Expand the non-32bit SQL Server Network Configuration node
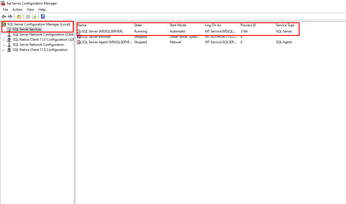This screenshot has width=346, height=204. (3, 45)
